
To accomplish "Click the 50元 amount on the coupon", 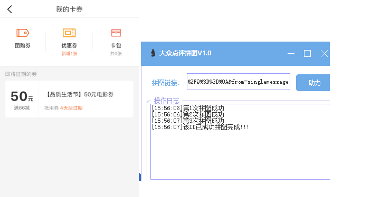I will click(22, 96).
